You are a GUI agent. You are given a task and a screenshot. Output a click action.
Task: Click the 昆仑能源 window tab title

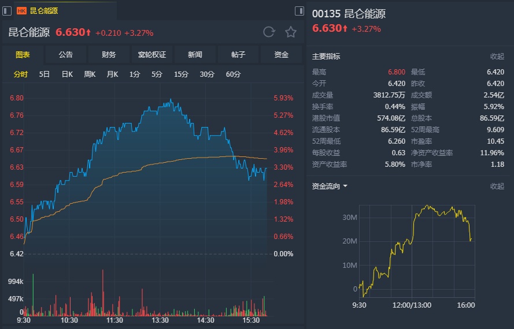44,11
